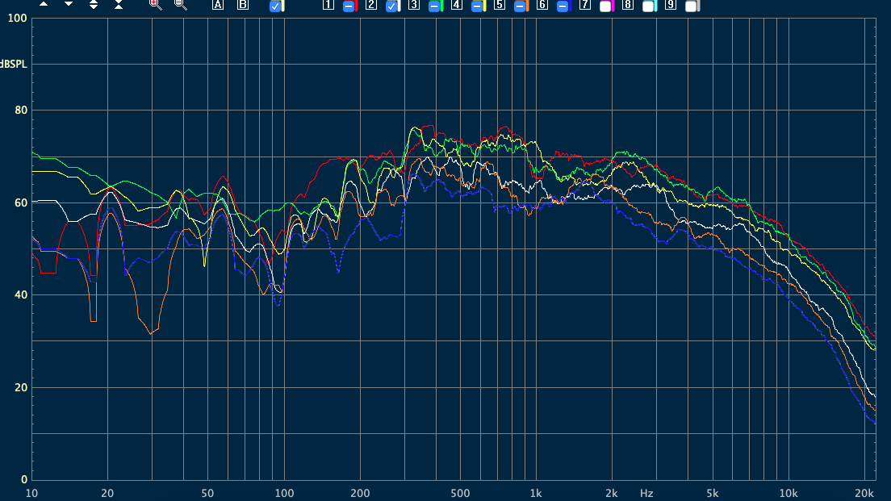The height and width of the screenshot is (501, 891).
Task: Click the boxed number 5 trace button
Action: pyautogui.click(x=499, y=5)
